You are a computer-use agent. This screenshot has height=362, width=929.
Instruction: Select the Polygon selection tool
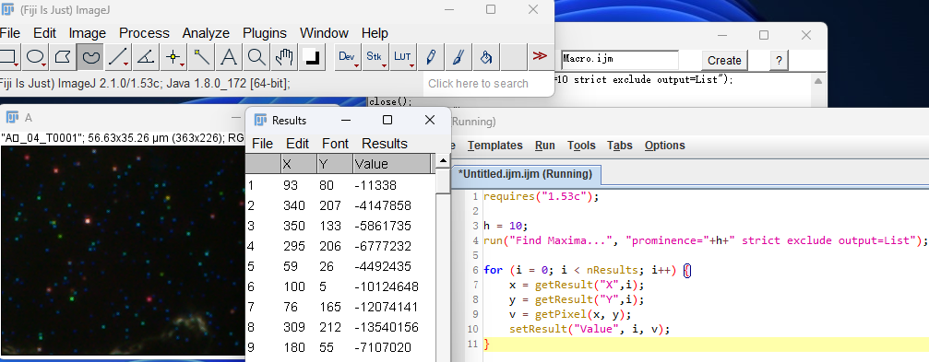[x=63, y=57]
